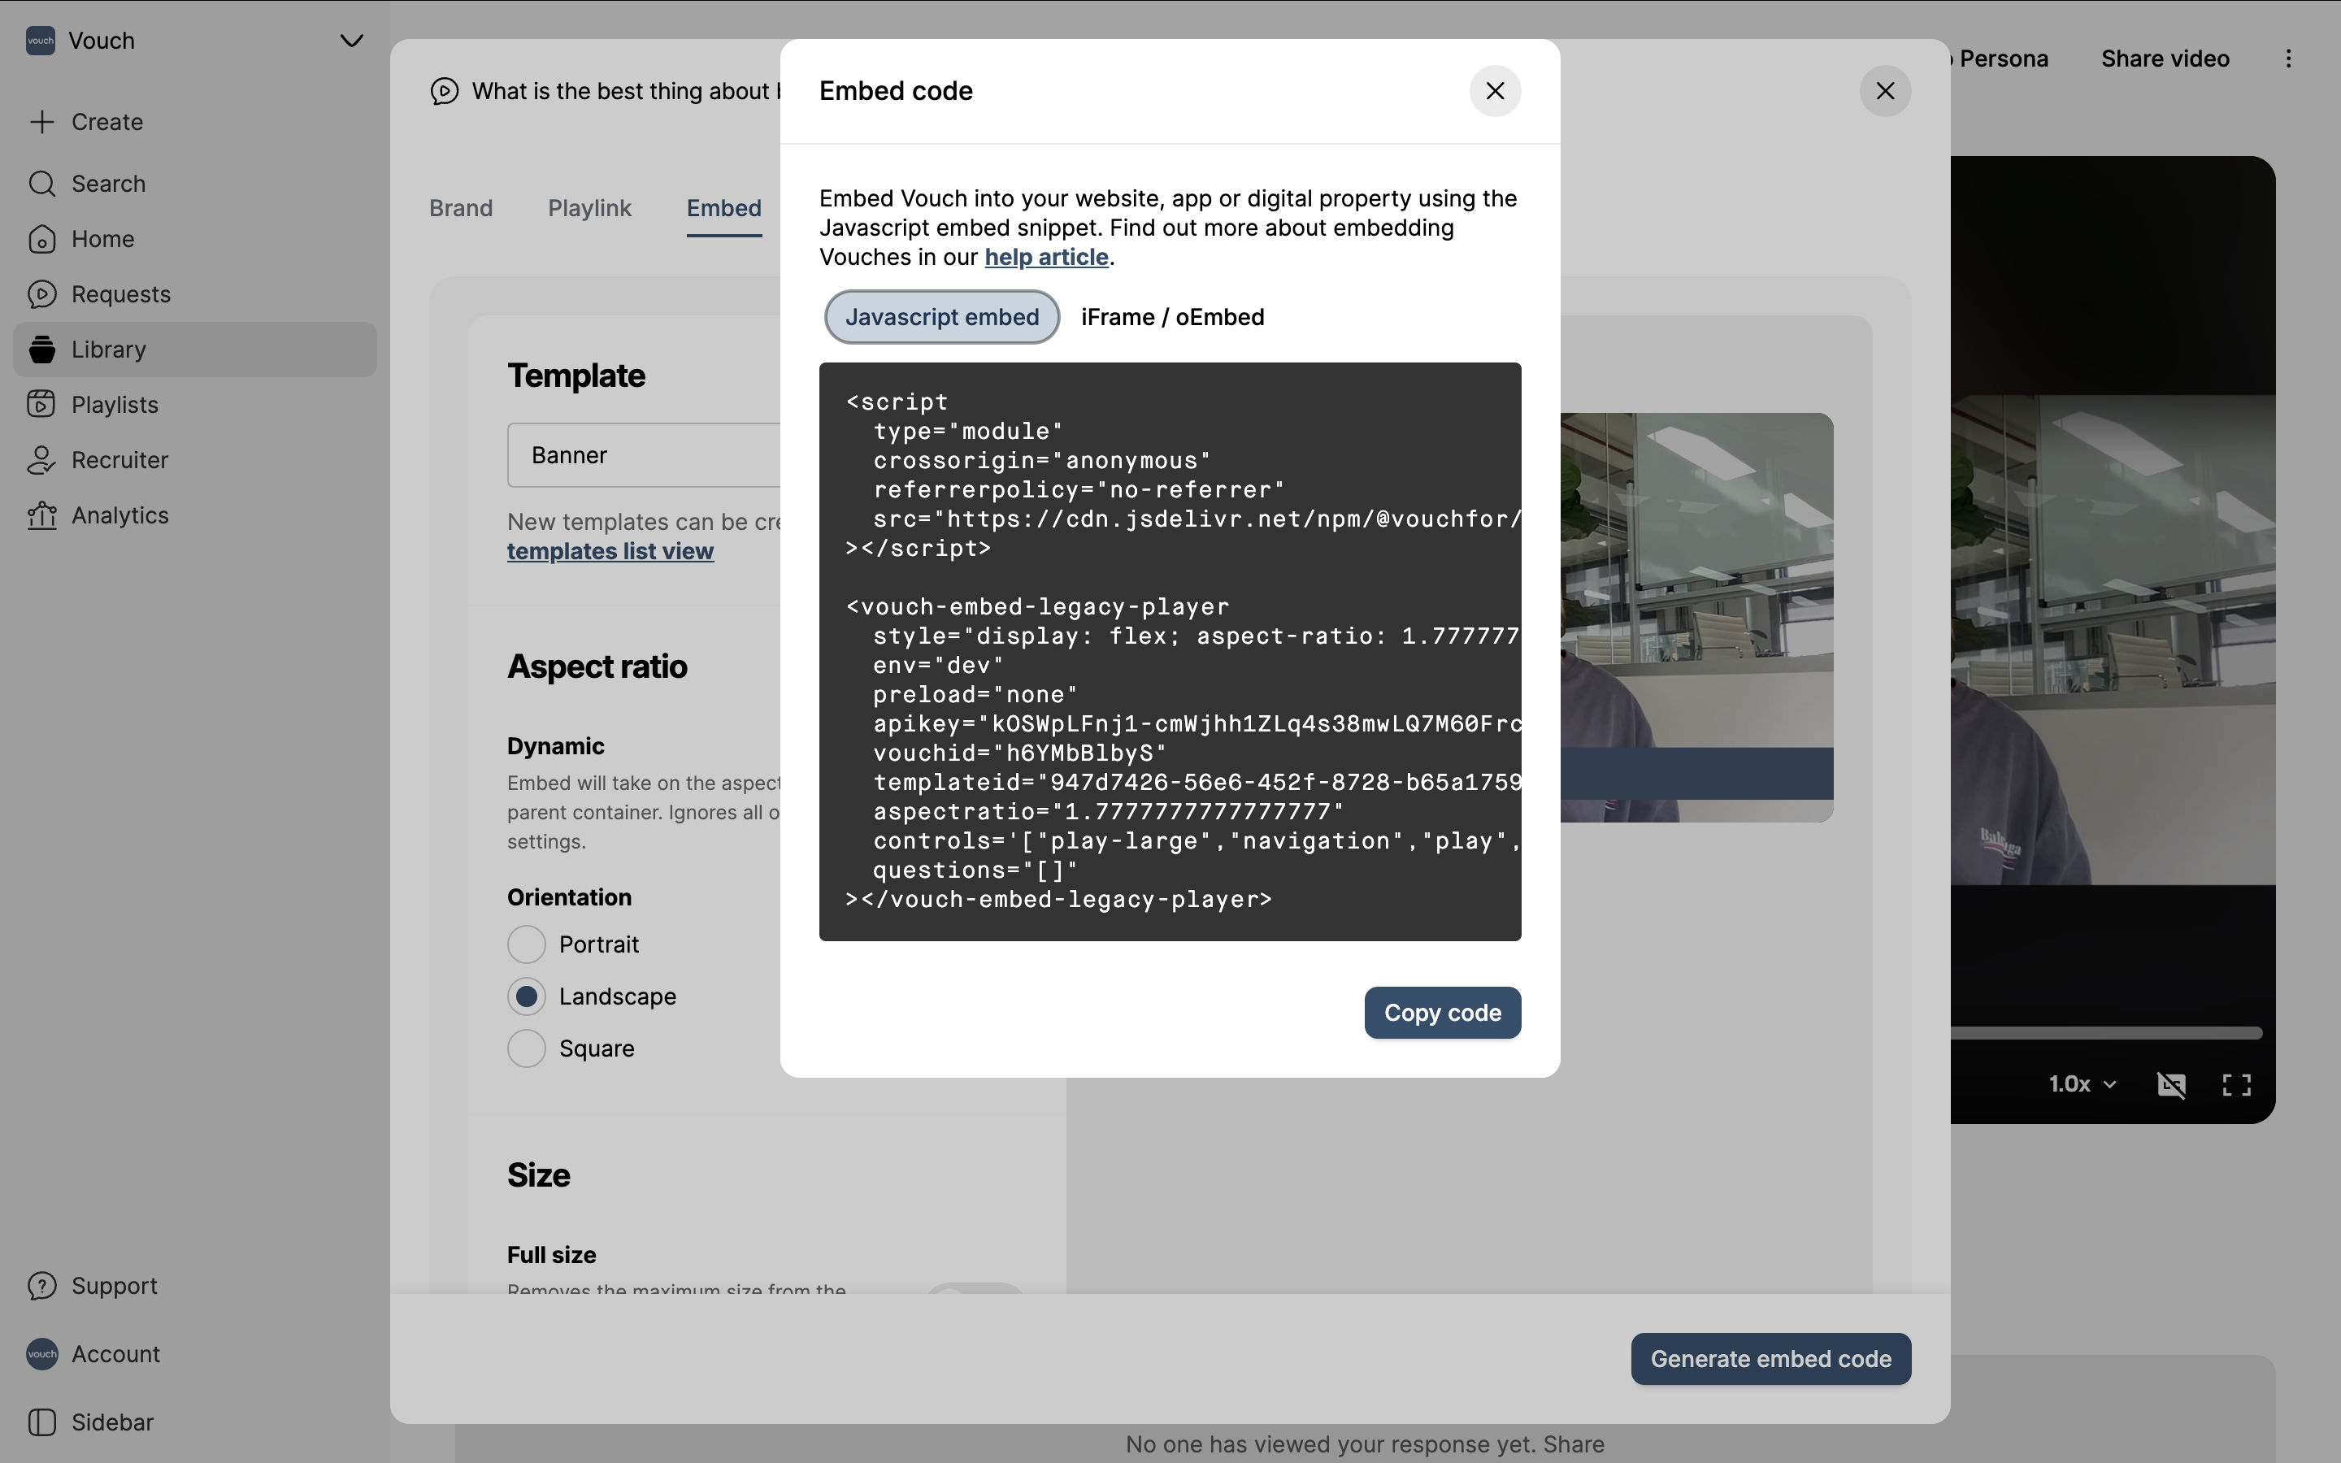Image resolution: width=2341 pixels, height=1463 pixels.
Task: Open the 1.0x playback speed dropdown
Action: click(2082, 1085)
